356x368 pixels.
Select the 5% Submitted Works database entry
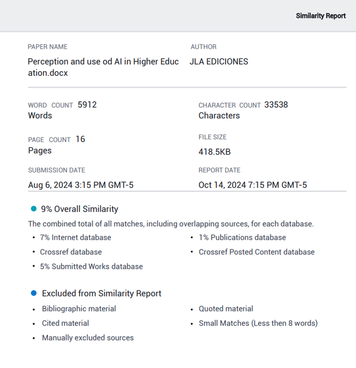pyautogui.click(x=91, y=266)
